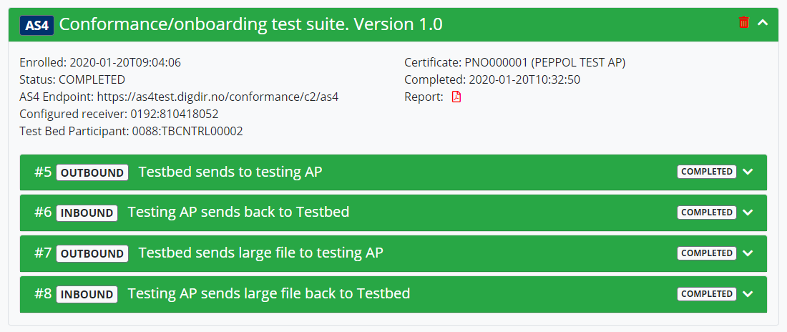Click OUTBOUND badge on test #7
The height and width of the screenshot is (332, 787).
[x=92, y=254]
